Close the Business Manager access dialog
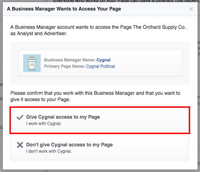200x172 pixels. (x=191, y=9)
